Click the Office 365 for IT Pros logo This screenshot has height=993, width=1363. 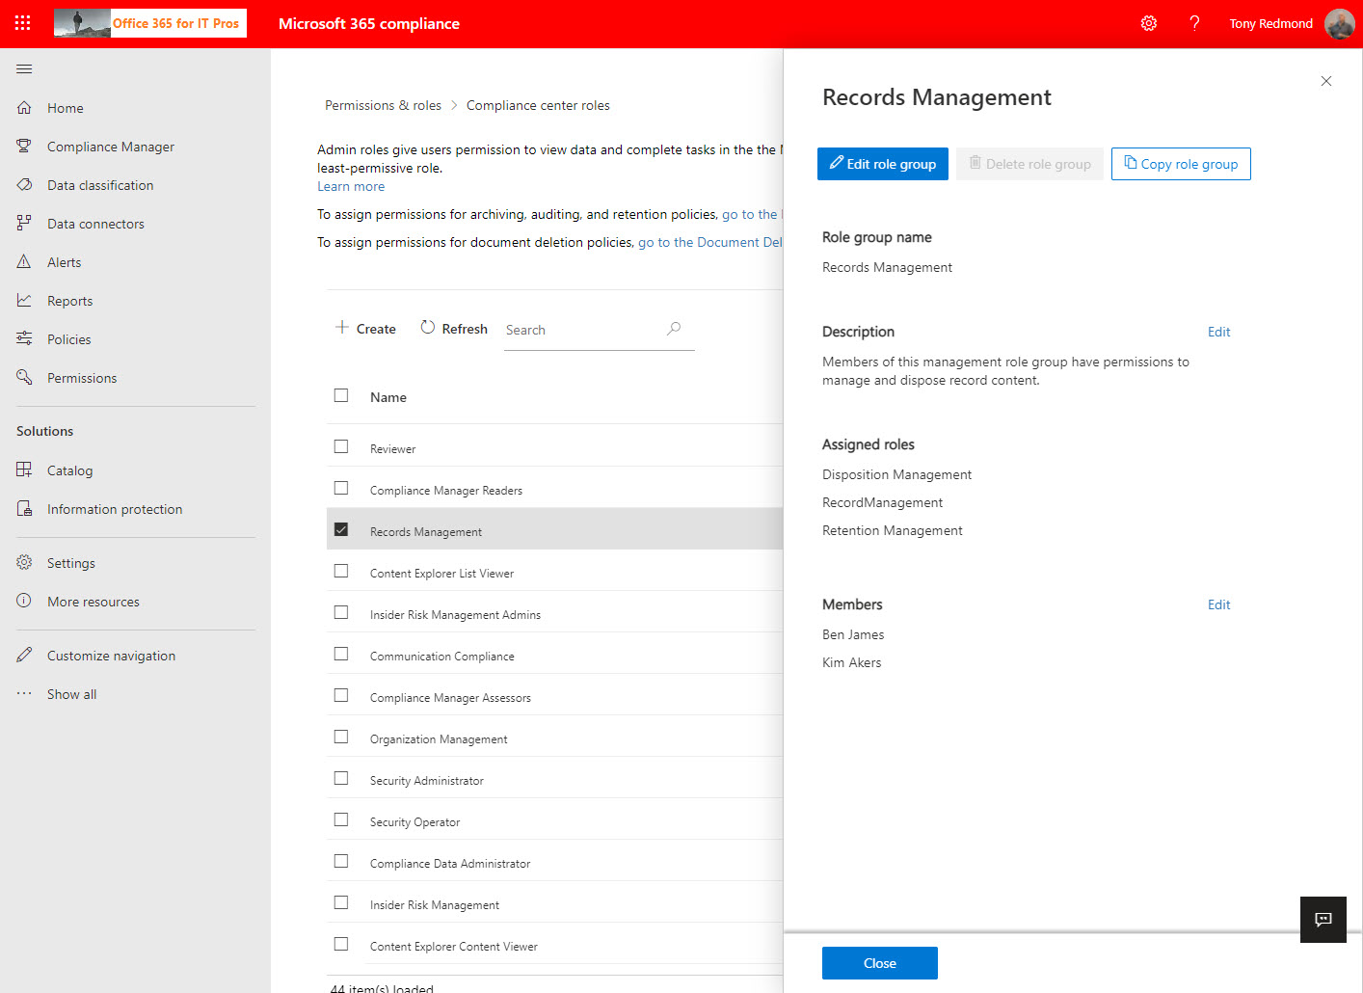click(x=150, y=23)
